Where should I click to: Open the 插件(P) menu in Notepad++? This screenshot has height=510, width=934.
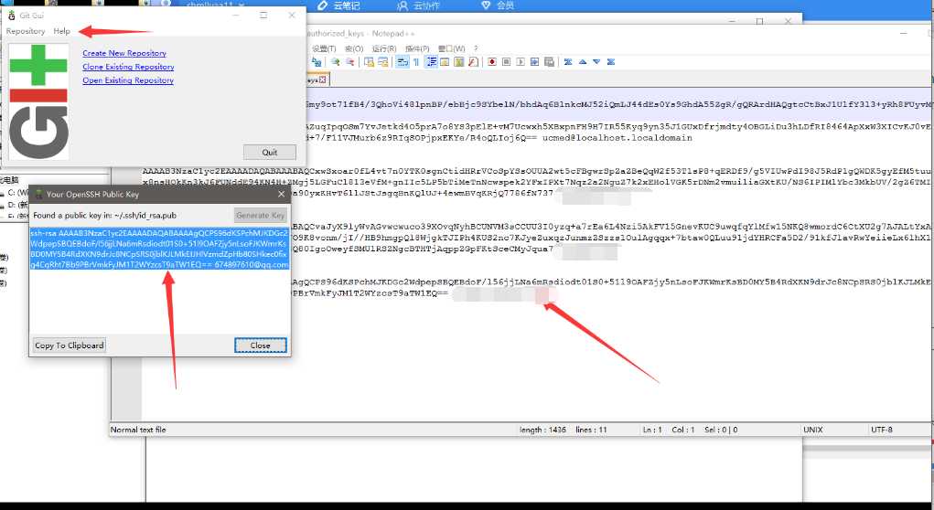coord(417,48)
